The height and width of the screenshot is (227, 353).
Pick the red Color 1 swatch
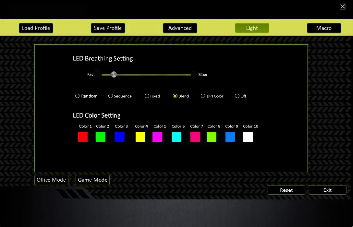point(83,137)
